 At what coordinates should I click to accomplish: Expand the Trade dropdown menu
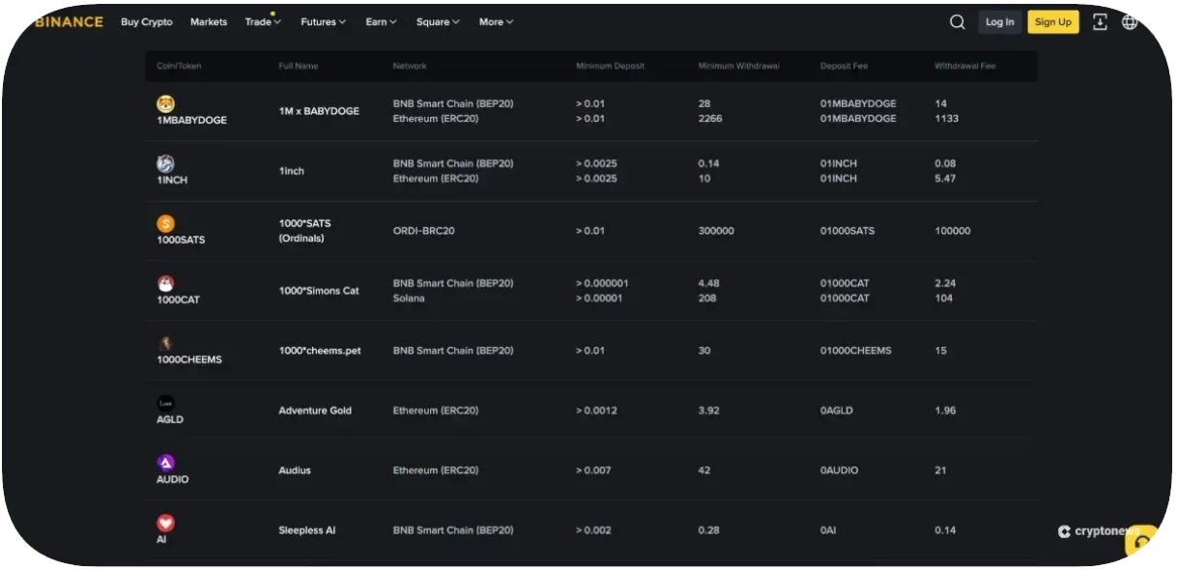pos(263,22)
